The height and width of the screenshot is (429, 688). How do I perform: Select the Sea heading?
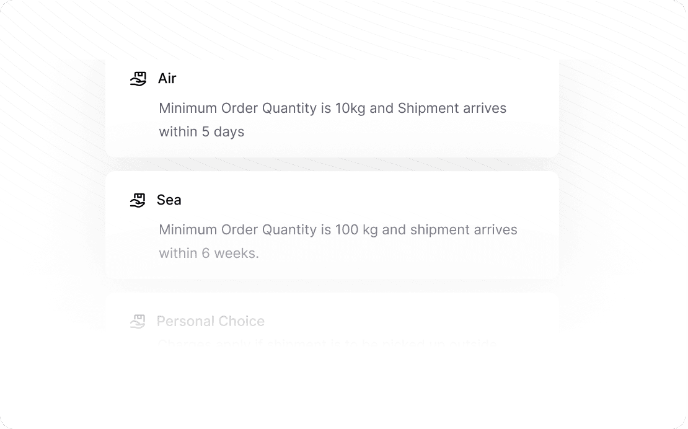(169, 200)
